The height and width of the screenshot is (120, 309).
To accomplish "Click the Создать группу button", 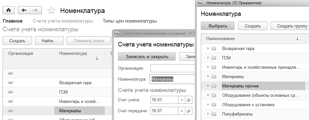I will point(290,26).
